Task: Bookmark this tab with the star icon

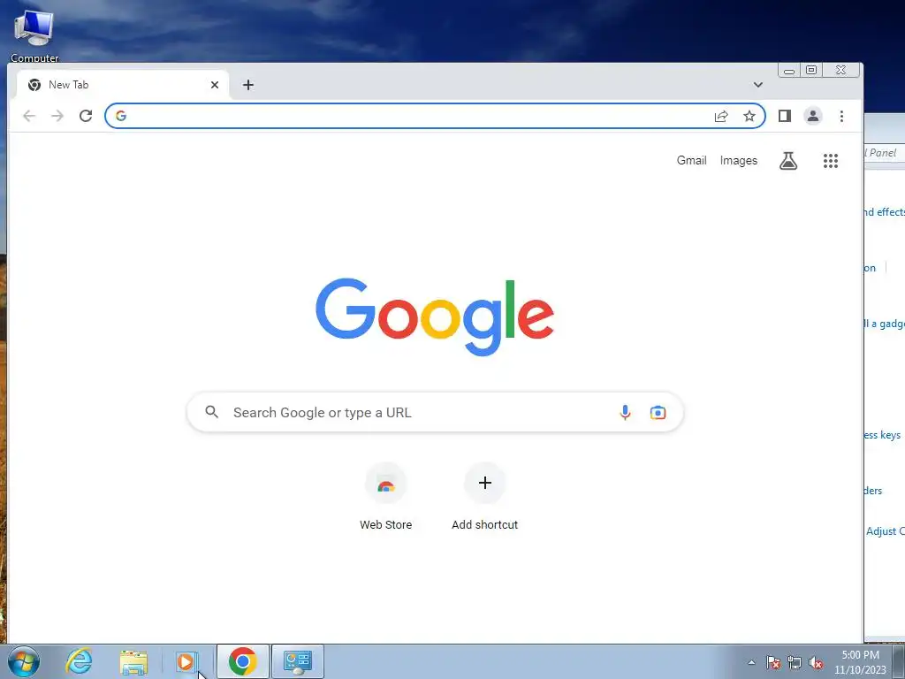Action: 749,116
